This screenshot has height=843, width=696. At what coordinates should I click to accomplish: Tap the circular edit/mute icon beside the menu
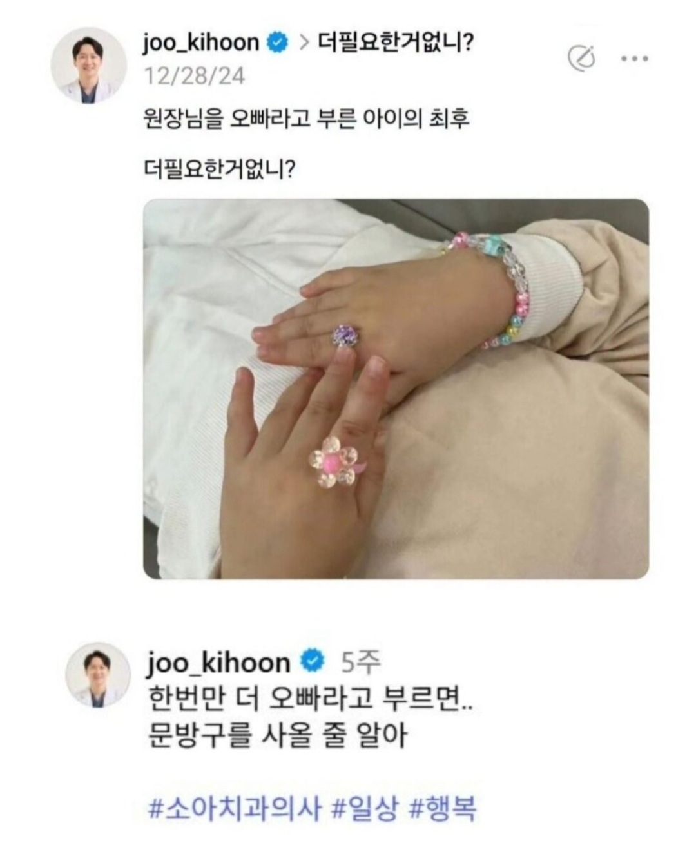[x=581, y=59]
